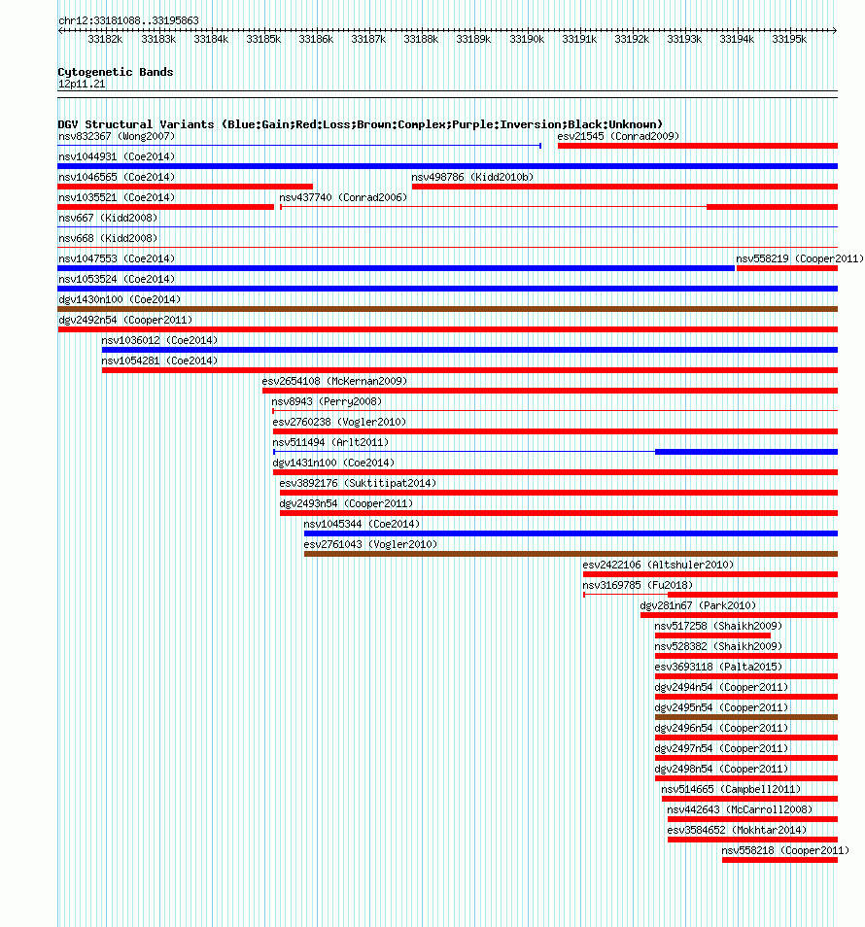Click the dgv1431n100 (Coe2014) label
865x927 pixels.
(x=333, y=463)
